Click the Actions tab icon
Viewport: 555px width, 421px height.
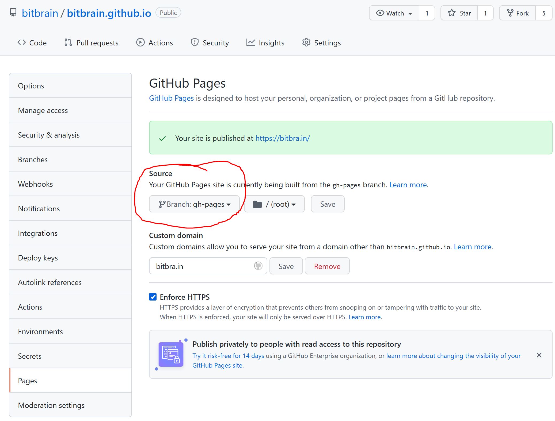tap(140, 42)
